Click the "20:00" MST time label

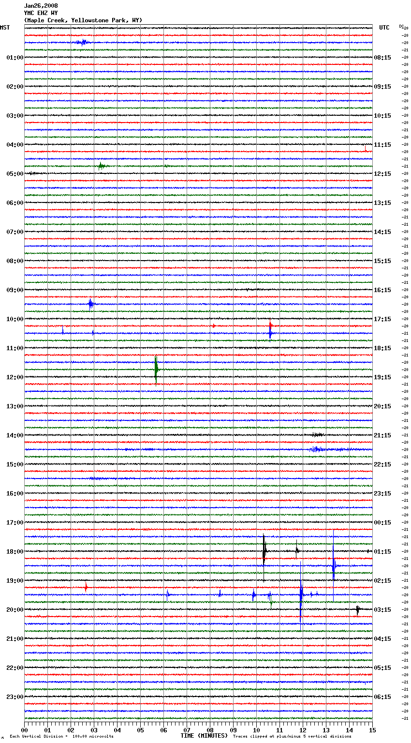15,610
